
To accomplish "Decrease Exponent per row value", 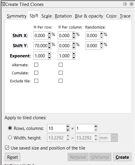I will [x=49, y=57].
